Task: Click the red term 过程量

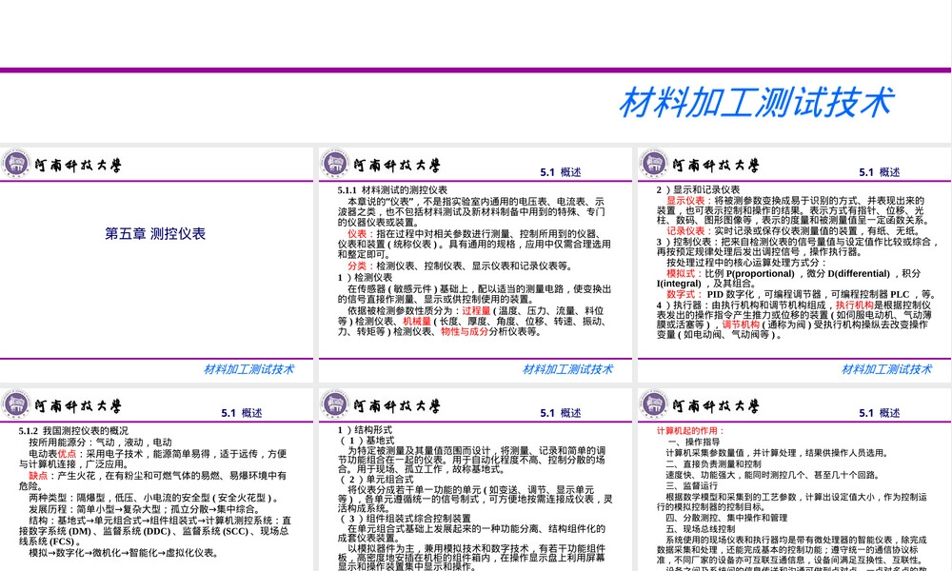Action: click(x=476, y=310)
